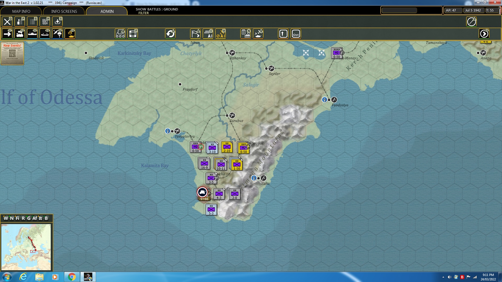This screenshot has height=282, width=502.
Task: Click the F12 end turn arrow
Action: [484, 34]
